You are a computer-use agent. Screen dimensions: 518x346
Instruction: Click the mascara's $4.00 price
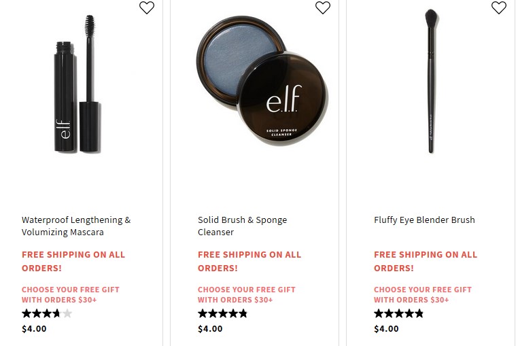pyautogui.click(x=34, y=329)
